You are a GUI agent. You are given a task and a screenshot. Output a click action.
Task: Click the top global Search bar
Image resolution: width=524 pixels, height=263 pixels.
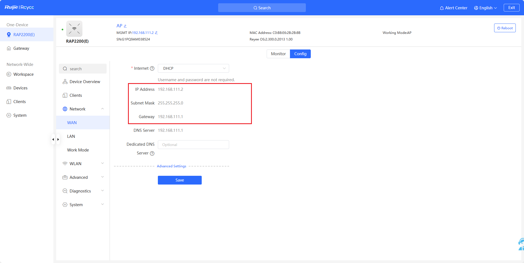262,8
